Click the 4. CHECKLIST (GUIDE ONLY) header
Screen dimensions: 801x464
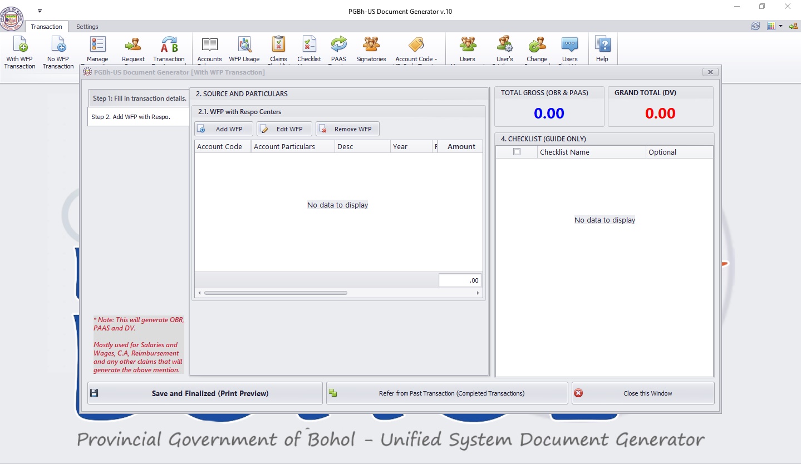[605, 139]
